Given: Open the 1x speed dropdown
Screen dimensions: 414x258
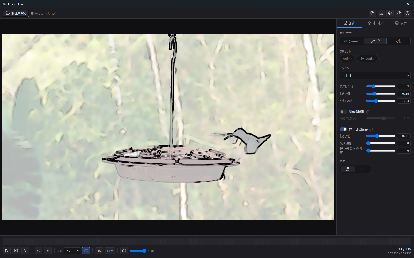Looking at the screenshot, I should click(x=72, y=251).
